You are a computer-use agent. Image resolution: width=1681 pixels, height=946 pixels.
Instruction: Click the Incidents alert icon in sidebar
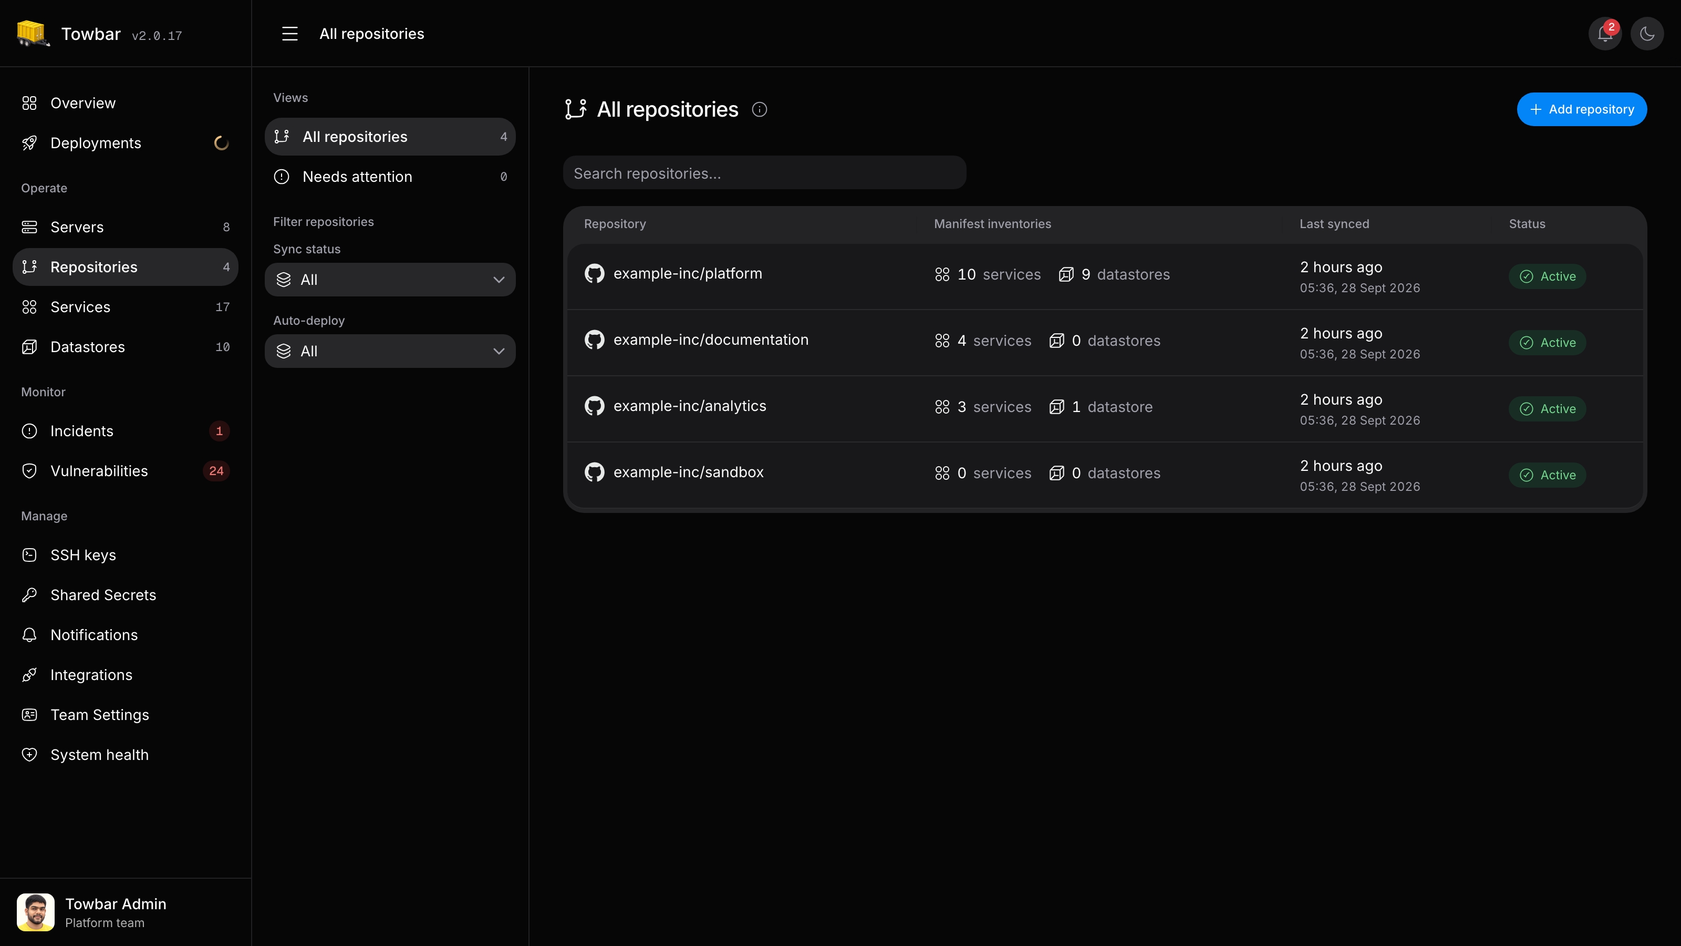[x=29, y=431]
